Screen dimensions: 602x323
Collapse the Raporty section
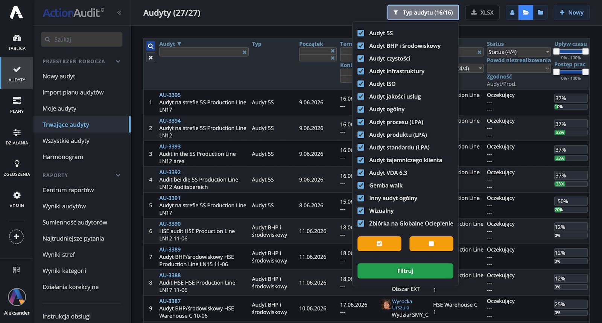coord(118,175)
